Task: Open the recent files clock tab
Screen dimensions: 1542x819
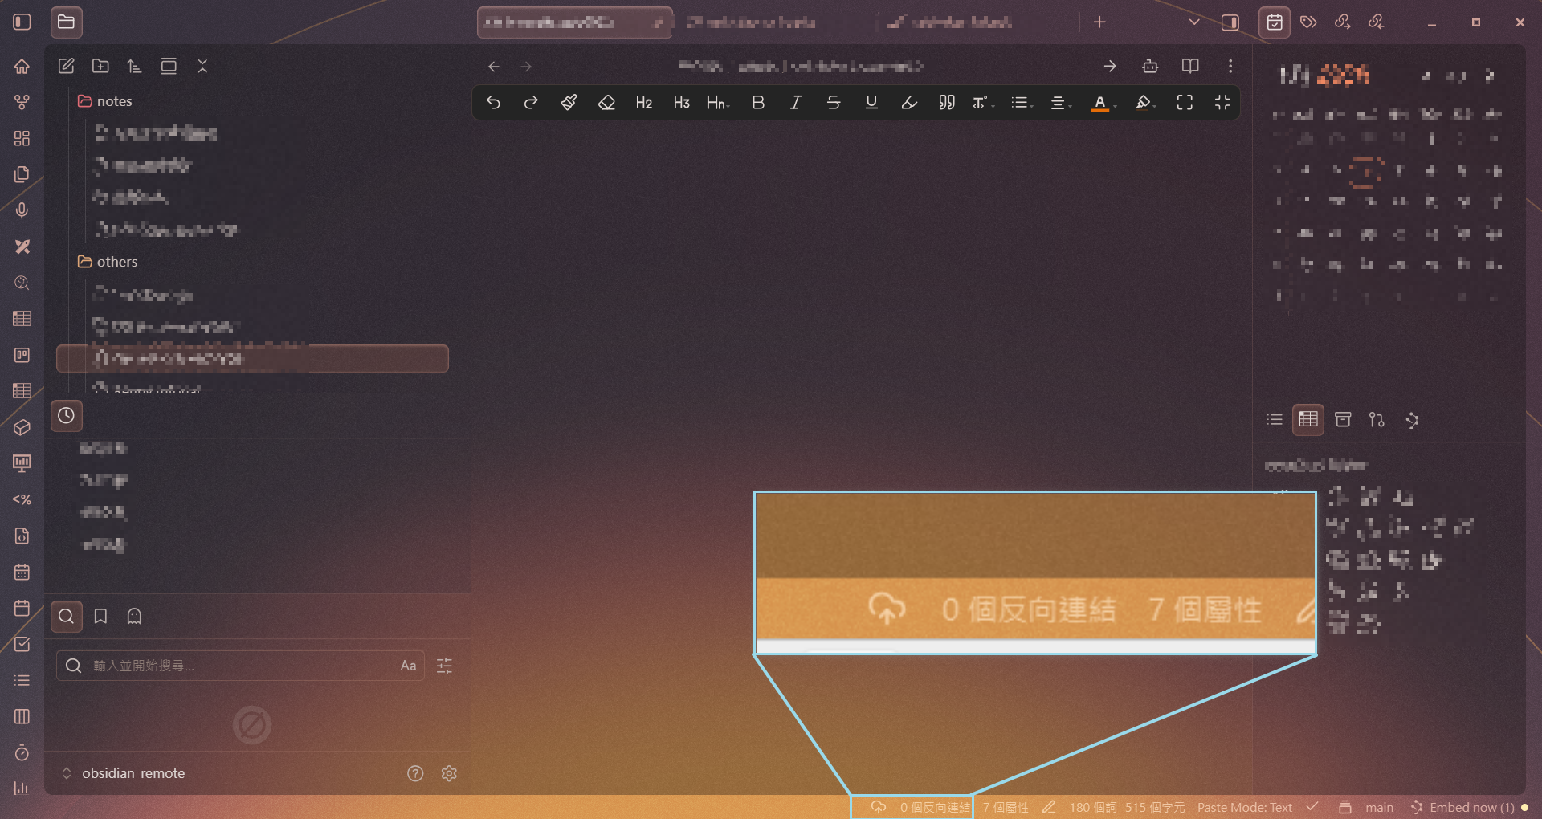Action: coord(67,415)
